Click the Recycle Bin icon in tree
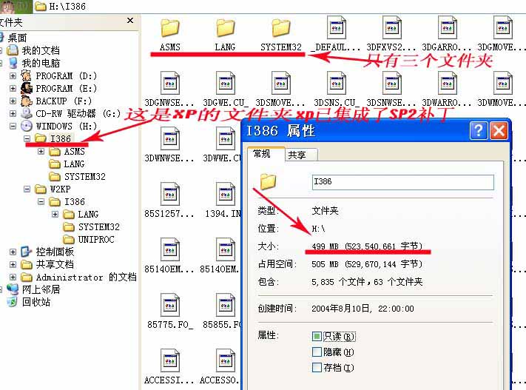The height and width of the screenshot is (390, 526). tap(13, 302)
